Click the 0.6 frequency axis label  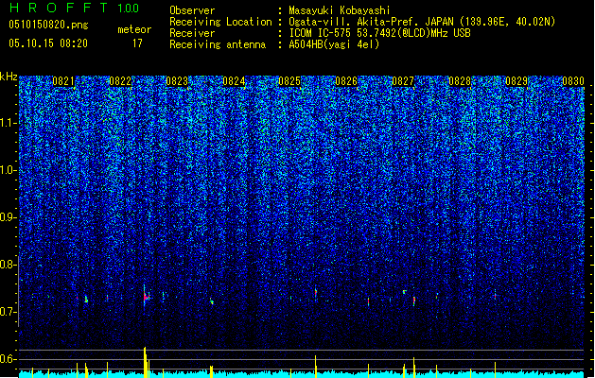pos(8,359)
